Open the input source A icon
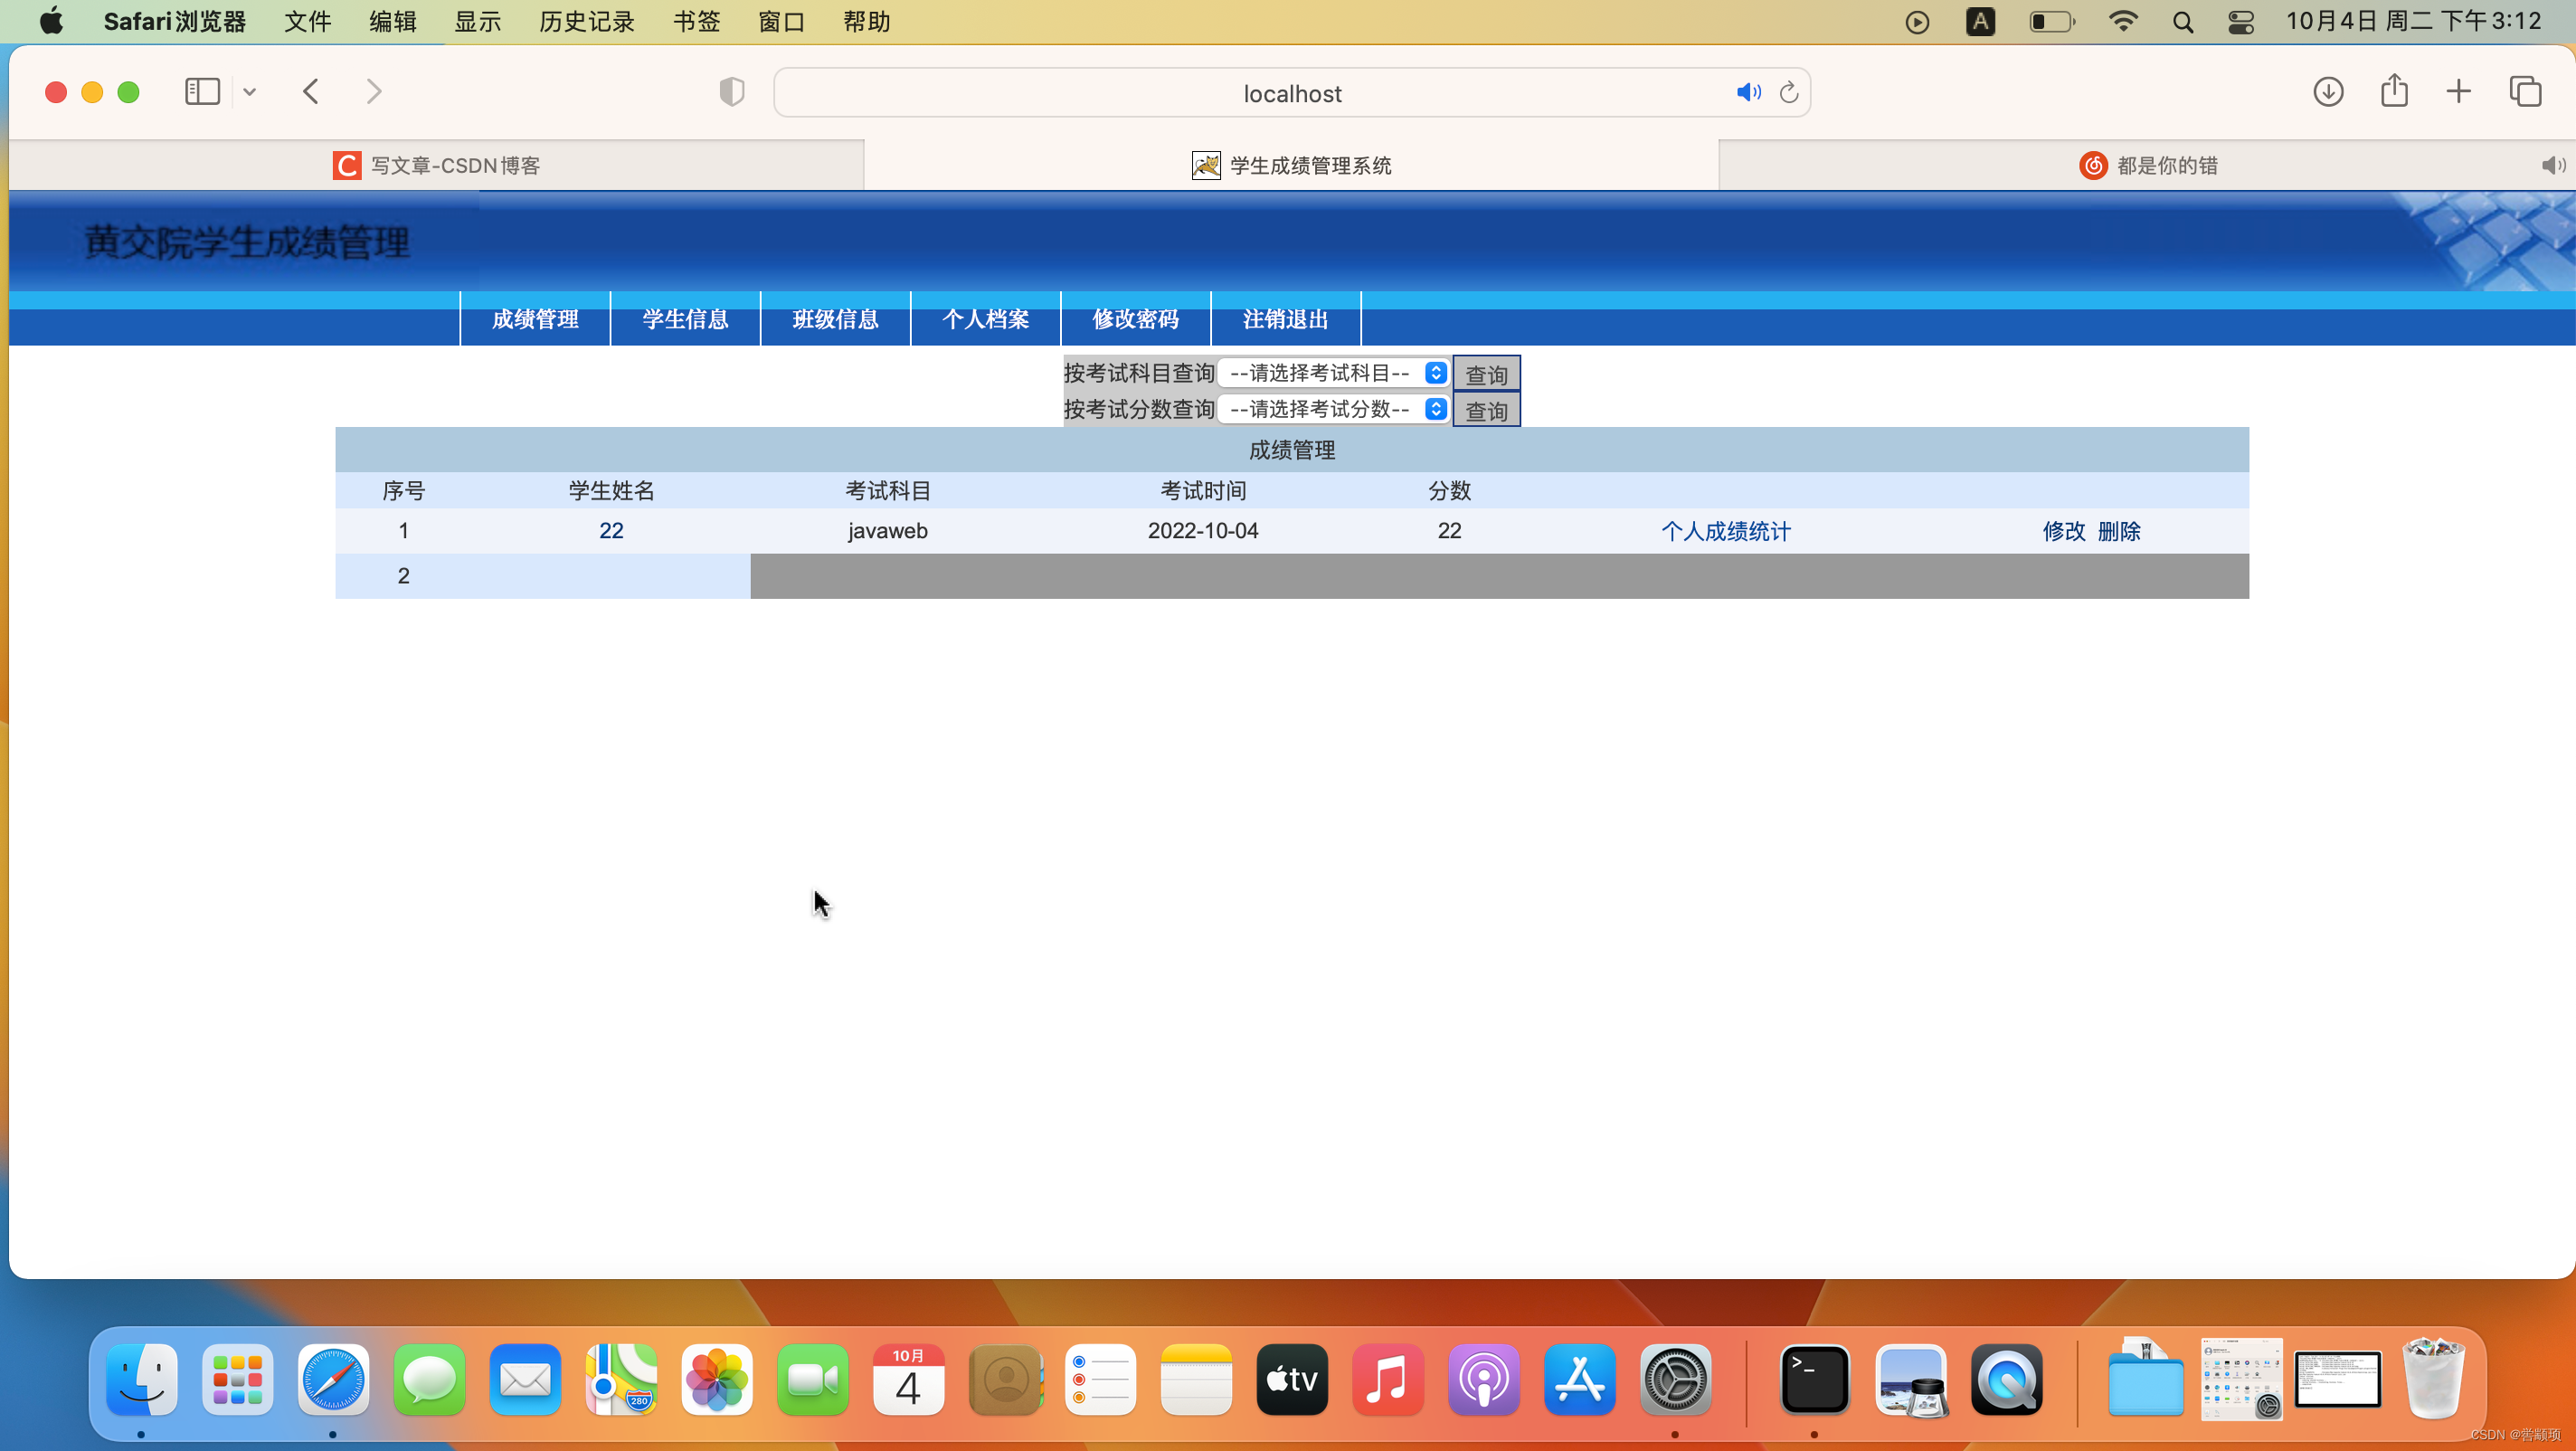The width and height of the screenshot is (2576, 1451). (1980, 22)
